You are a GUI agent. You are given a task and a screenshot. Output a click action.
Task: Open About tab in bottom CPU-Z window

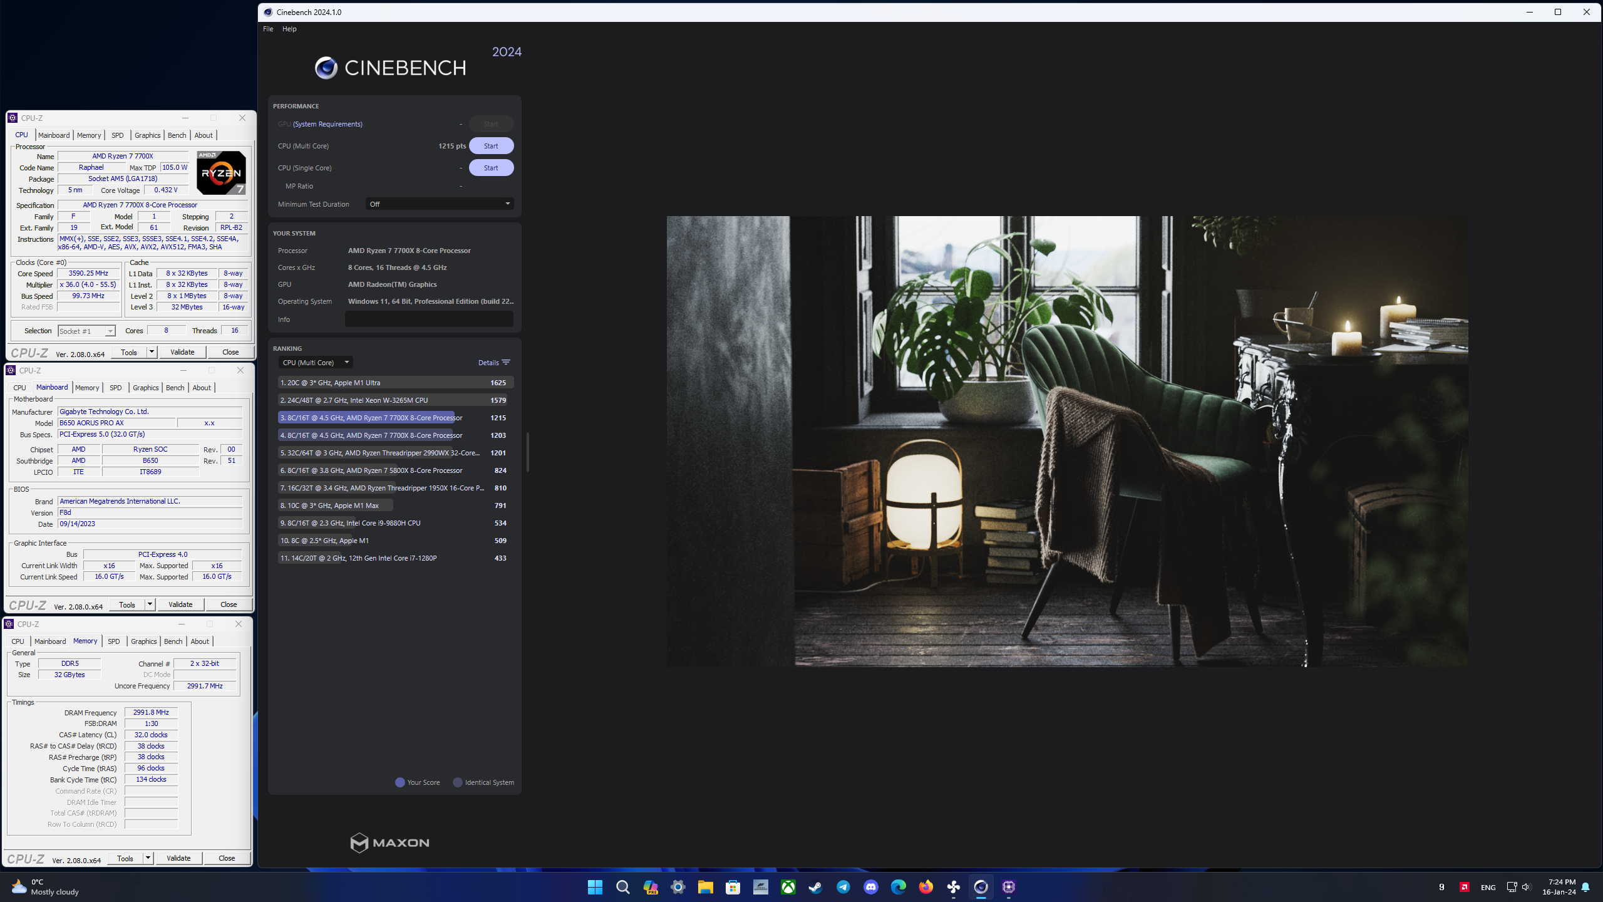(200, 641)
